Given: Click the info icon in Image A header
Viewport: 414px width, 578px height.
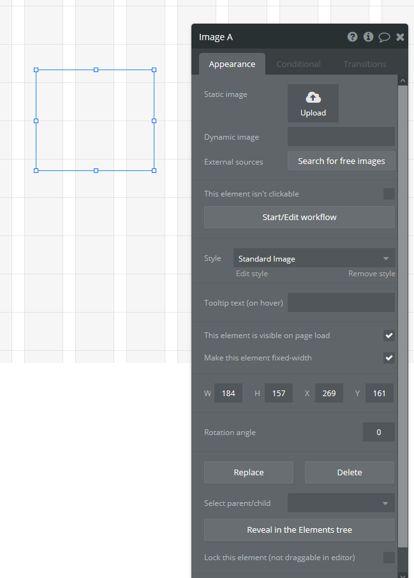Looking at the screenshot, I should (368, 37).
